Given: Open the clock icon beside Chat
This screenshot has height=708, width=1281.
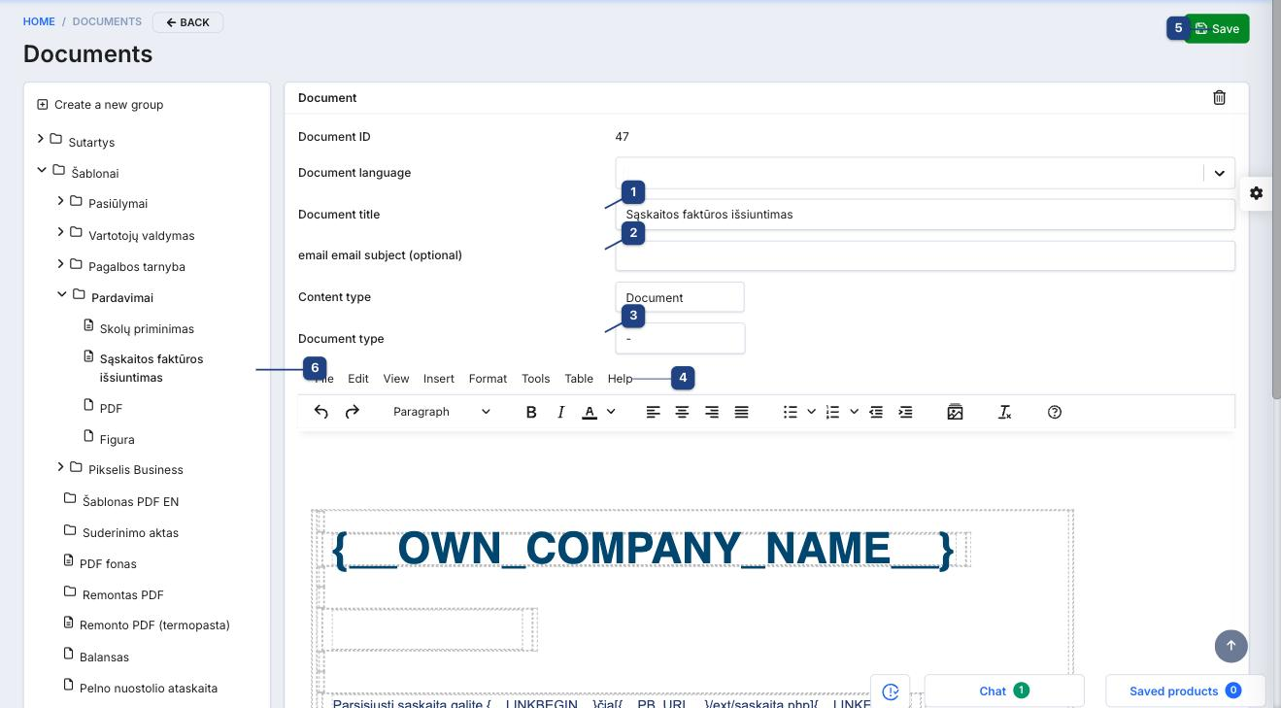Looking at the screenshot, I should pos(891,691).
